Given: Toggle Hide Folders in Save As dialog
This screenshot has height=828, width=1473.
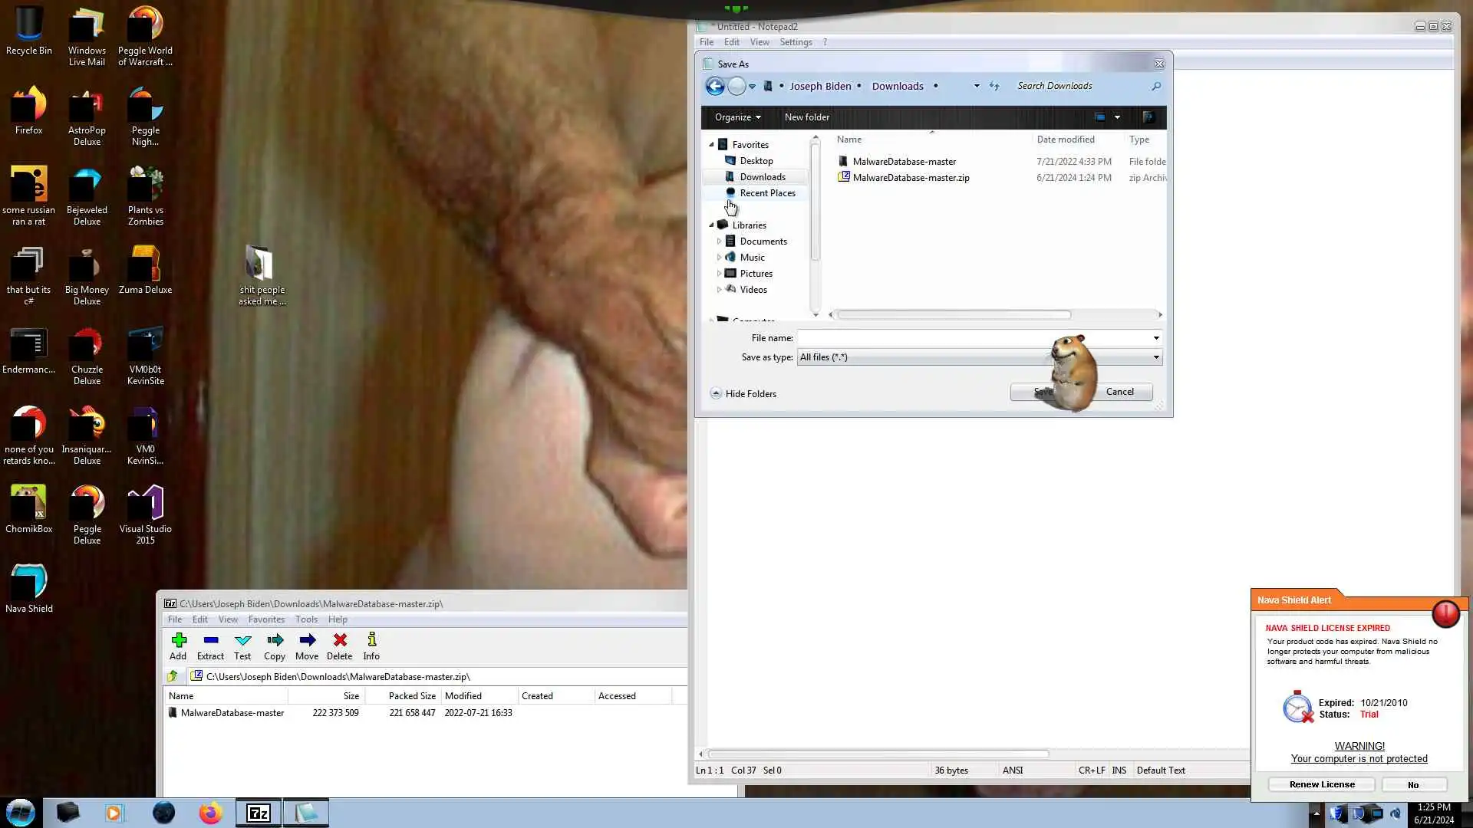Looking at the screenshot, I should coord(743,393).
